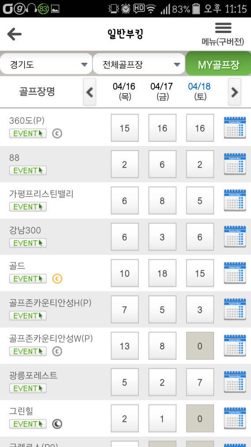
Task: Click gray C icon next to 360도(P)
Action: pos(57,133)
